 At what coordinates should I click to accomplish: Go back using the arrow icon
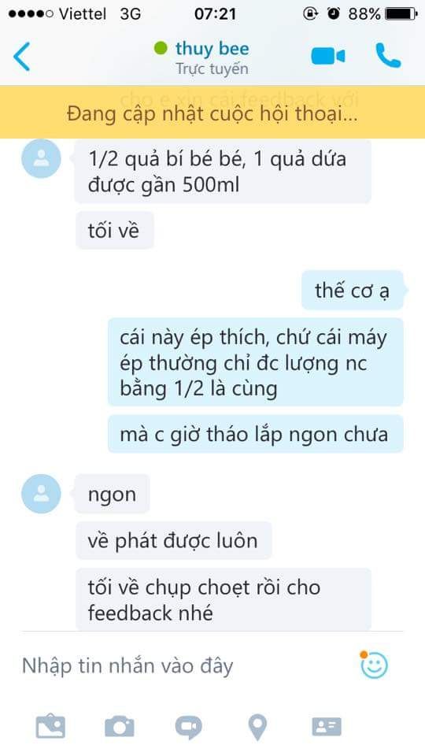pos(22,57)
